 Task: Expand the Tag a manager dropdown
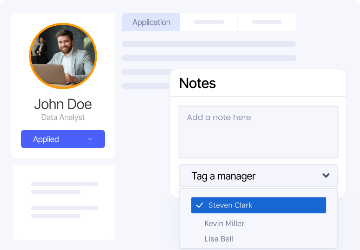pos(258,176)
